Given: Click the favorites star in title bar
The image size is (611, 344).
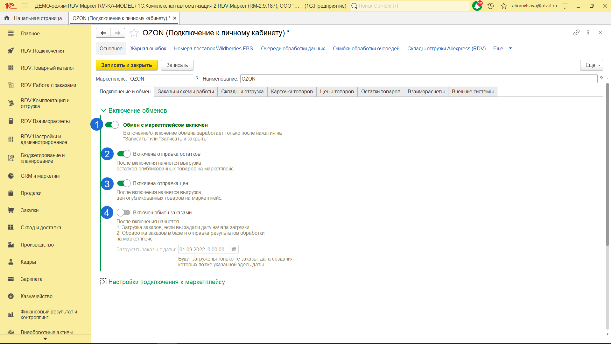Looking at the screenshot, I should pos(503,6).
